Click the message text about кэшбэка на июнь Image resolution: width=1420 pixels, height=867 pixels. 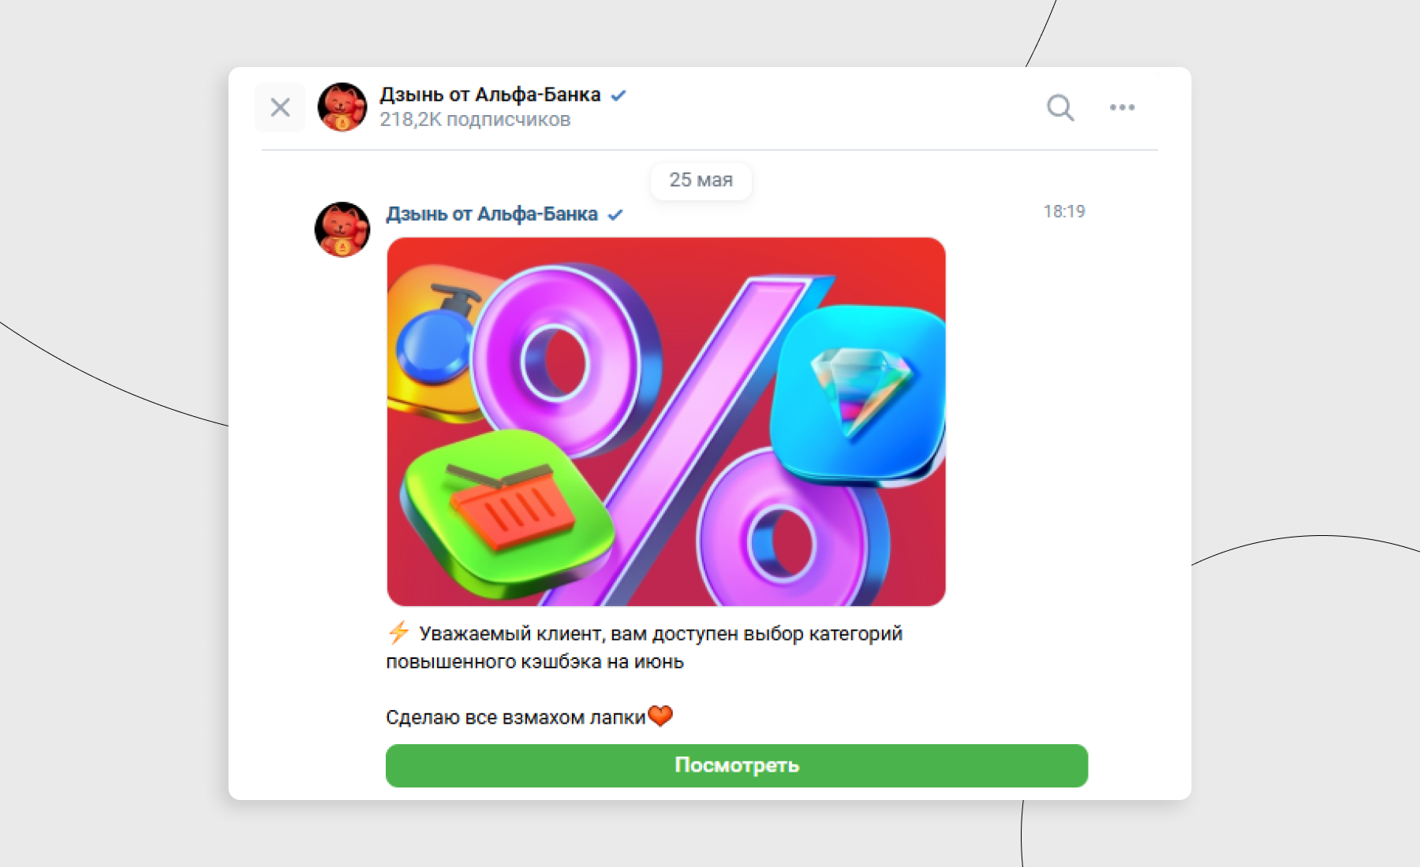pyautogui.click(x=645, y=647)
